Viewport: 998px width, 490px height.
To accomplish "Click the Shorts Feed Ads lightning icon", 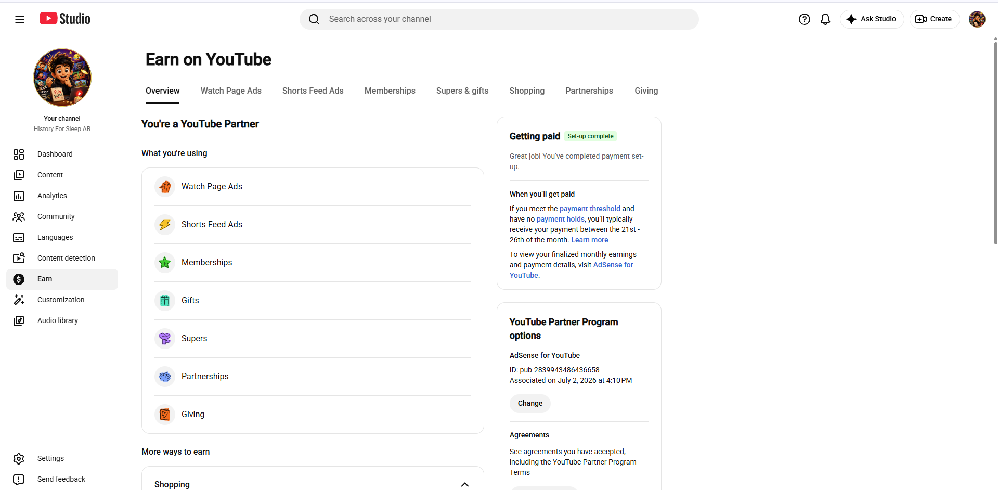I will click(165, 225).
